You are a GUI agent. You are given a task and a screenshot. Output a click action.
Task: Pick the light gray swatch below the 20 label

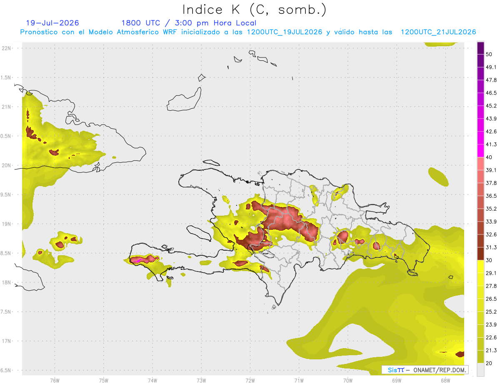tap(480, 369)
